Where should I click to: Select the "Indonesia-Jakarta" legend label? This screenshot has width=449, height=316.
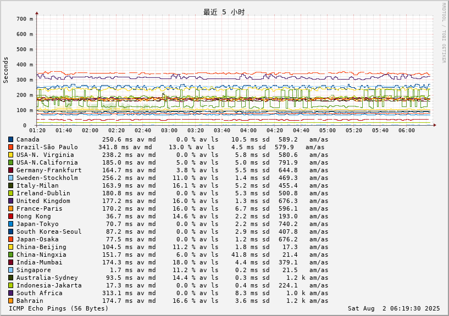coord(49,285)
